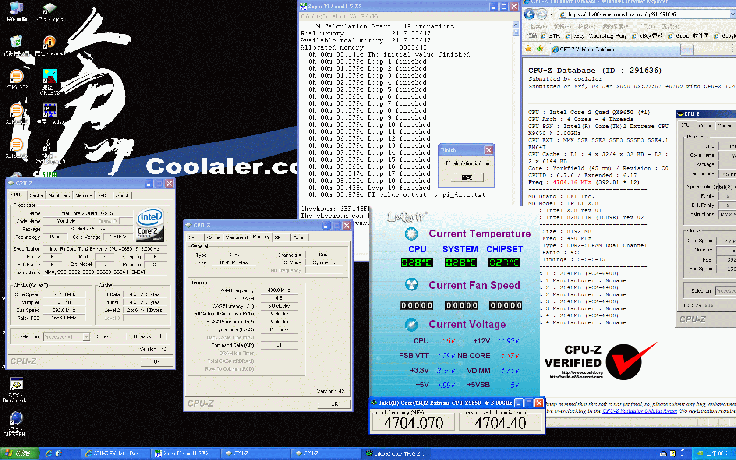The width and height of the screenshot is (736, 460).
Task: Select the 捷徑 - everest desktop shortcut
Action: [x=50, y=46]
